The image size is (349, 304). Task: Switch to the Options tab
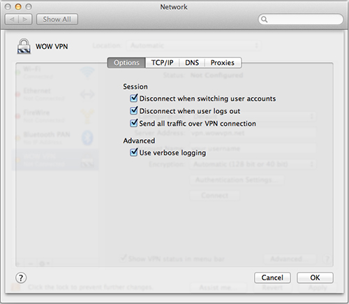coord(126,63)
